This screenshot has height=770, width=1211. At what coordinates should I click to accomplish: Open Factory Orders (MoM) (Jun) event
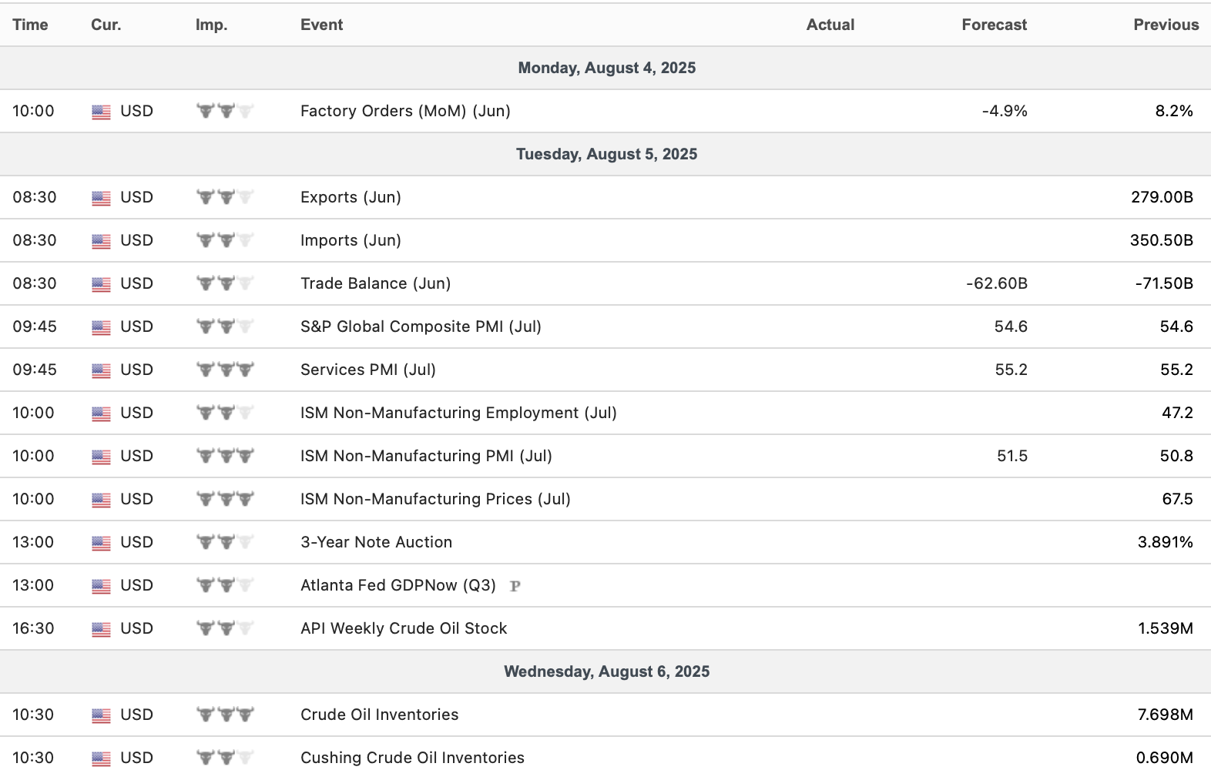click(x=405, y=111)
